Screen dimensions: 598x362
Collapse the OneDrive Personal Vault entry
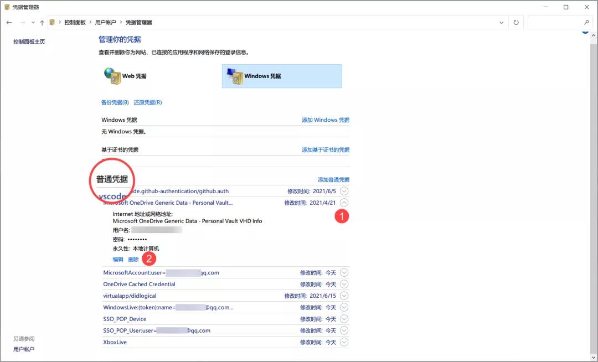(344, 203)
